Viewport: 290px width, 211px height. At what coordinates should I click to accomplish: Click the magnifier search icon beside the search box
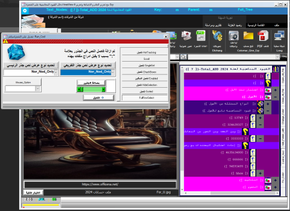183,57
